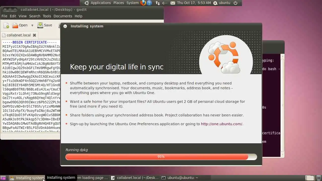The width and height of the screenshot is (322, 181).
Task: Follow the http://one.ubuntu.com/ link
Action: 221,124
